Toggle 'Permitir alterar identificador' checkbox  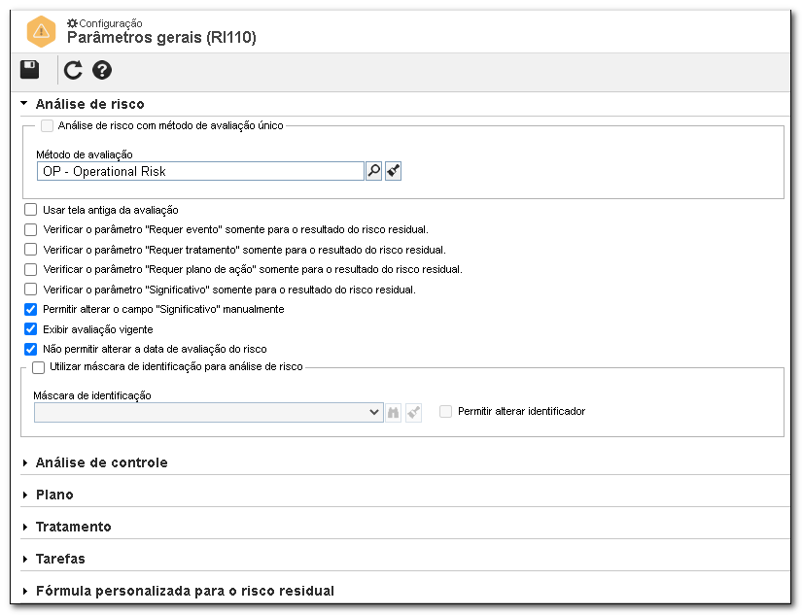[x=446, y=412]
